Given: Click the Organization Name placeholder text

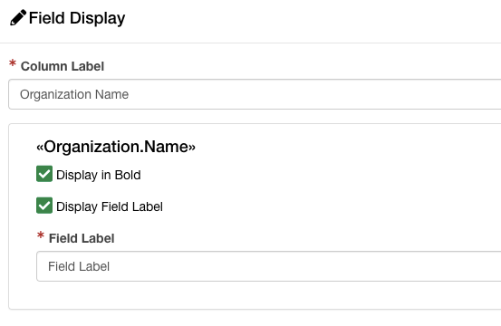Looking at the screenshot, I should 74,94.
